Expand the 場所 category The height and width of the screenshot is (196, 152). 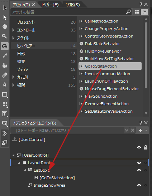pyautogui.click(x=13, y=85)
